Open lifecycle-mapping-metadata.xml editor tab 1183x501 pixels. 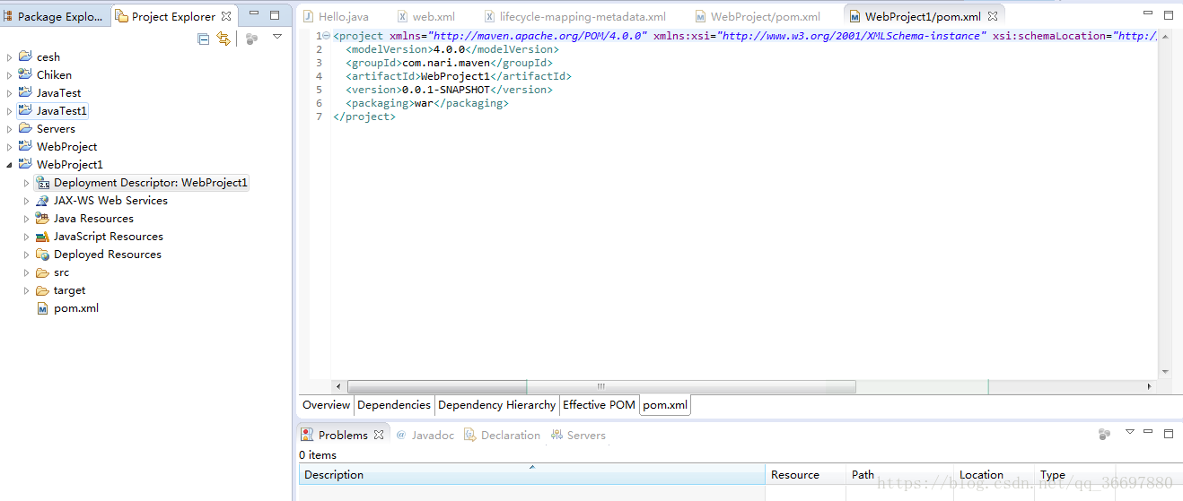(x=574, y=16)
